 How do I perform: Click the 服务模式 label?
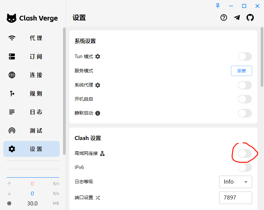[84, 71]
